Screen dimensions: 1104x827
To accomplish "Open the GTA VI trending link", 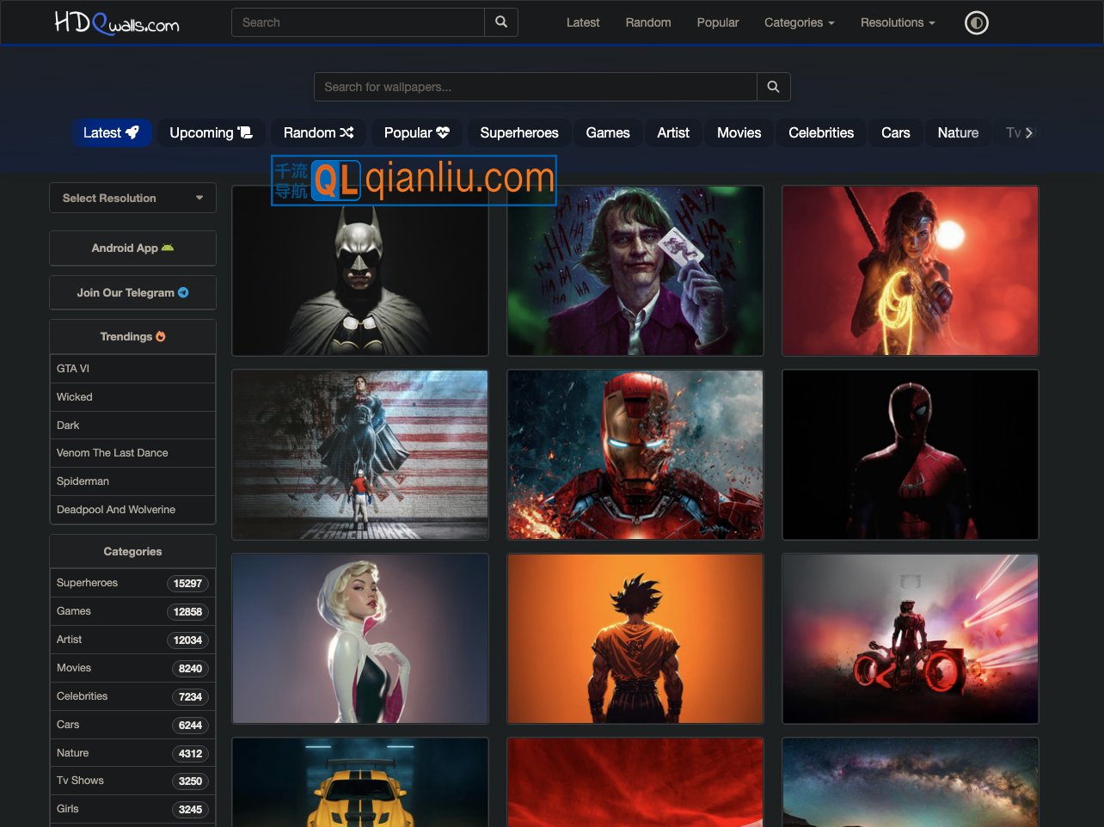I will click(x=73, y=368).
